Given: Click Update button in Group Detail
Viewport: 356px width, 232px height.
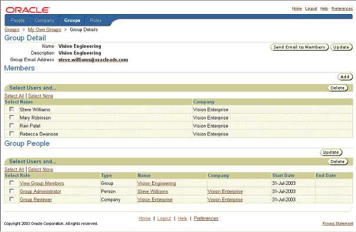Looking at the screenshot, I should click(x=341, y=47).
